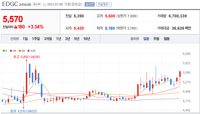200x114 pixels.
Task: Select the 3년 line chart tab
Action: coord(68,39)
